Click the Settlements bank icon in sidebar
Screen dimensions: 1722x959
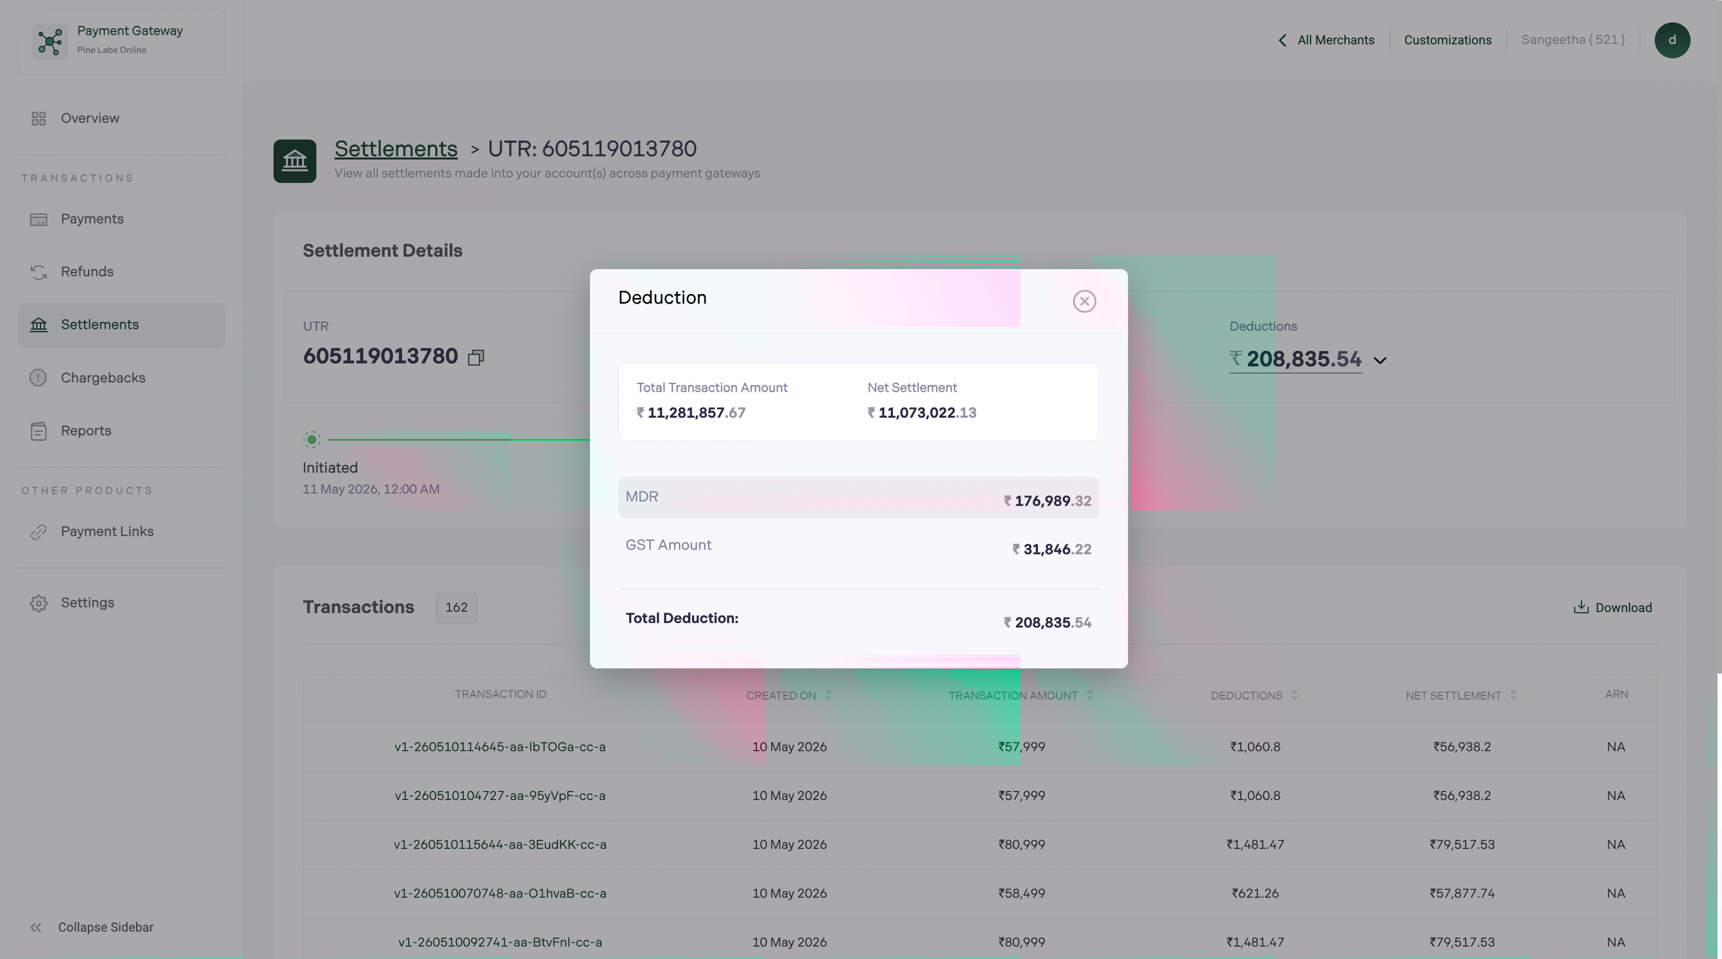39,325
